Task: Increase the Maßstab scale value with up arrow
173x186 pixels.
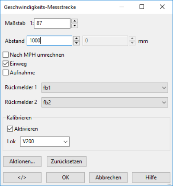Action: [74, 21]
